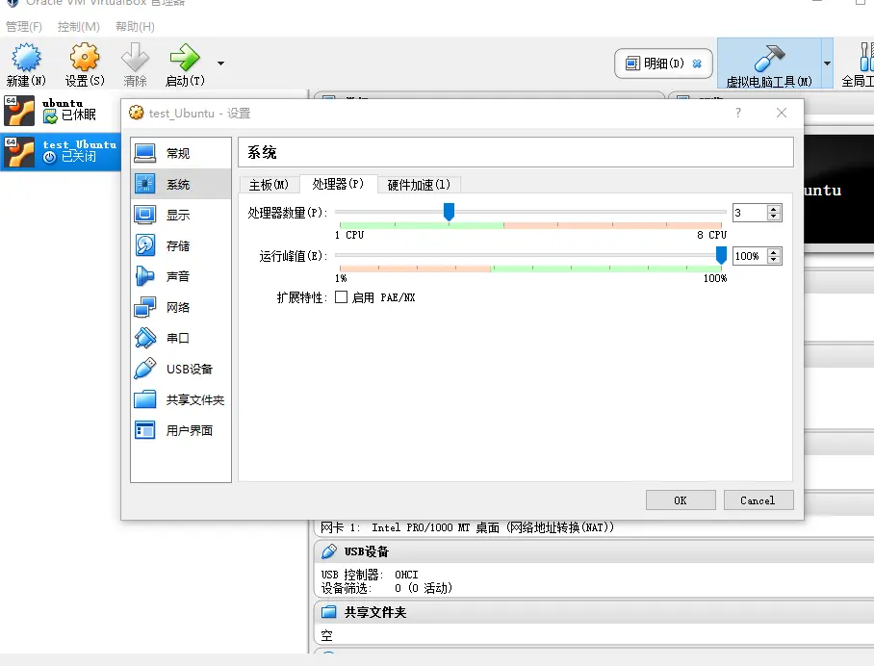Click the processor count slider handle
874x666 pixels.
449,212
